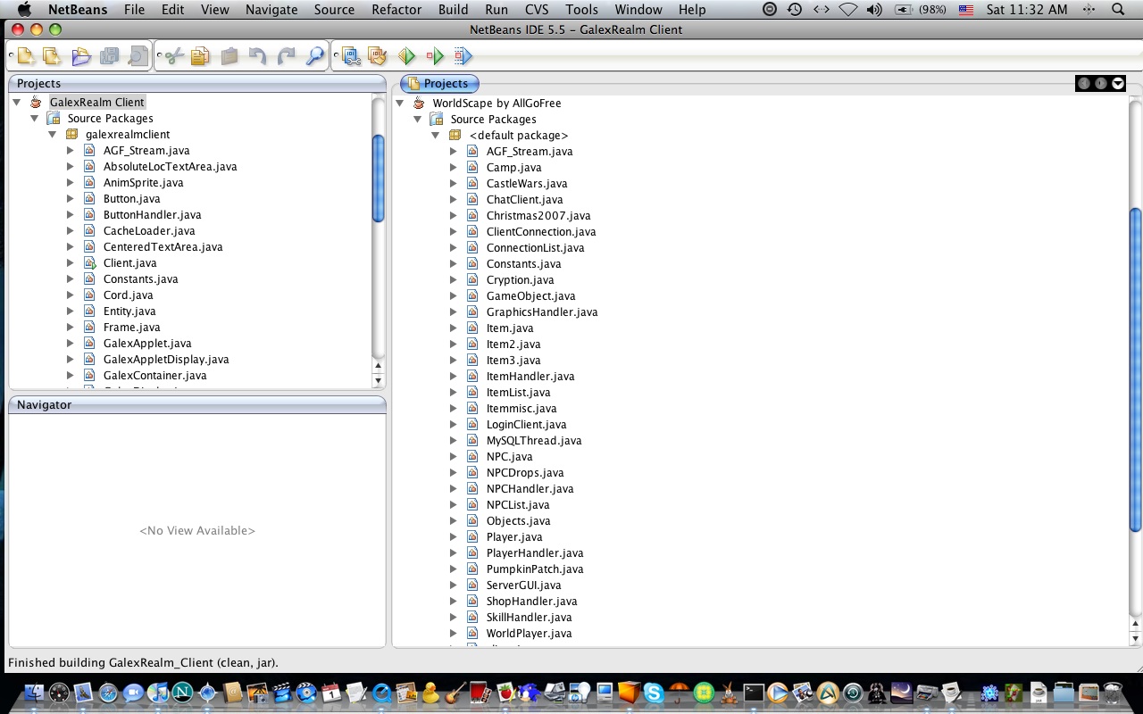Click the Save All floppy disks icon
The height and width of the screenshot is (714, 1143).
tap(110, 57)
